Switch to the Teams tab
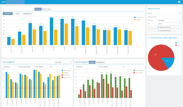This screenshot has height=107, width=183. point(18,13)
